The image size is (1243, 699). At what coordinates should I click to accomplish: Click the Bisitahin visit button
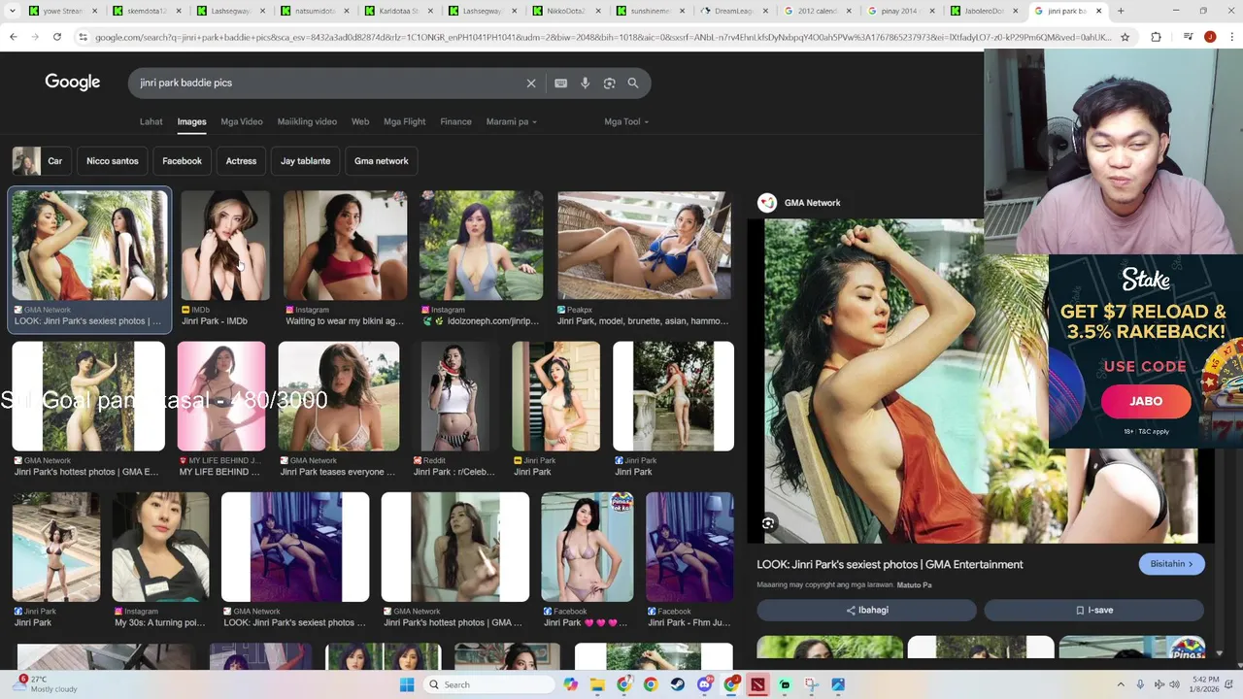[1171, 564]
